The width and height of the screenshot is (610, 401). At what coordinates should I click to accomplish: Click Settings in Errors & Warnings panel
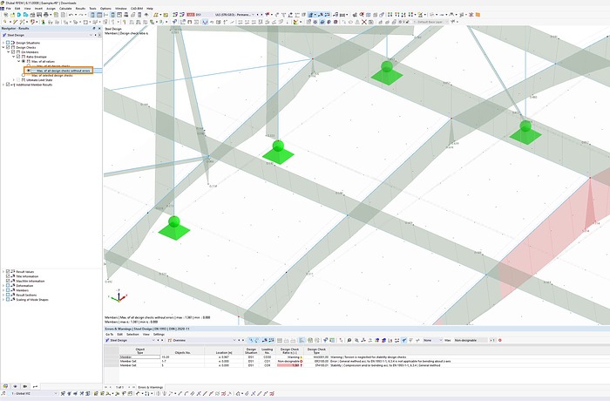click(x=159, y=334)
